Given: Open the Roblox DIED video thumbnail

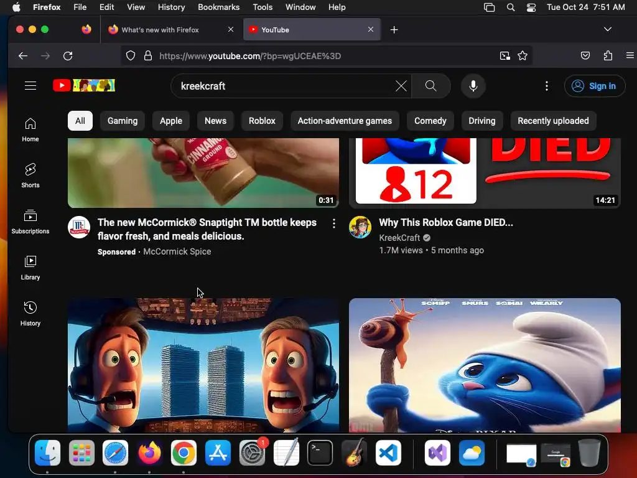Looking at the screenshot, I should pos(485,173).
